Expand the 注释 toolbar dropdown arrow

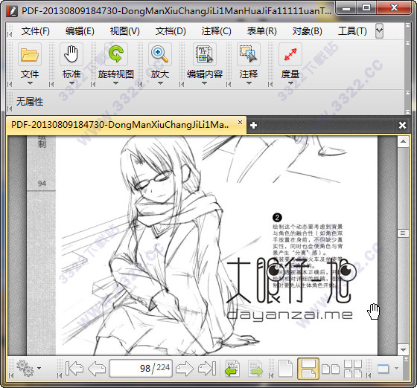(x=249, y=83)
